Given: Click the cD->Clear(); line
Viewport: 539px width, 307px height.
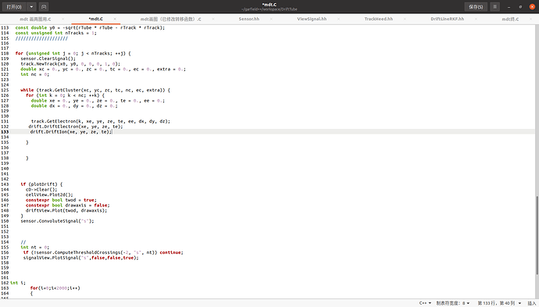Looking at the screenshot, I should click(x=41, y=189).
